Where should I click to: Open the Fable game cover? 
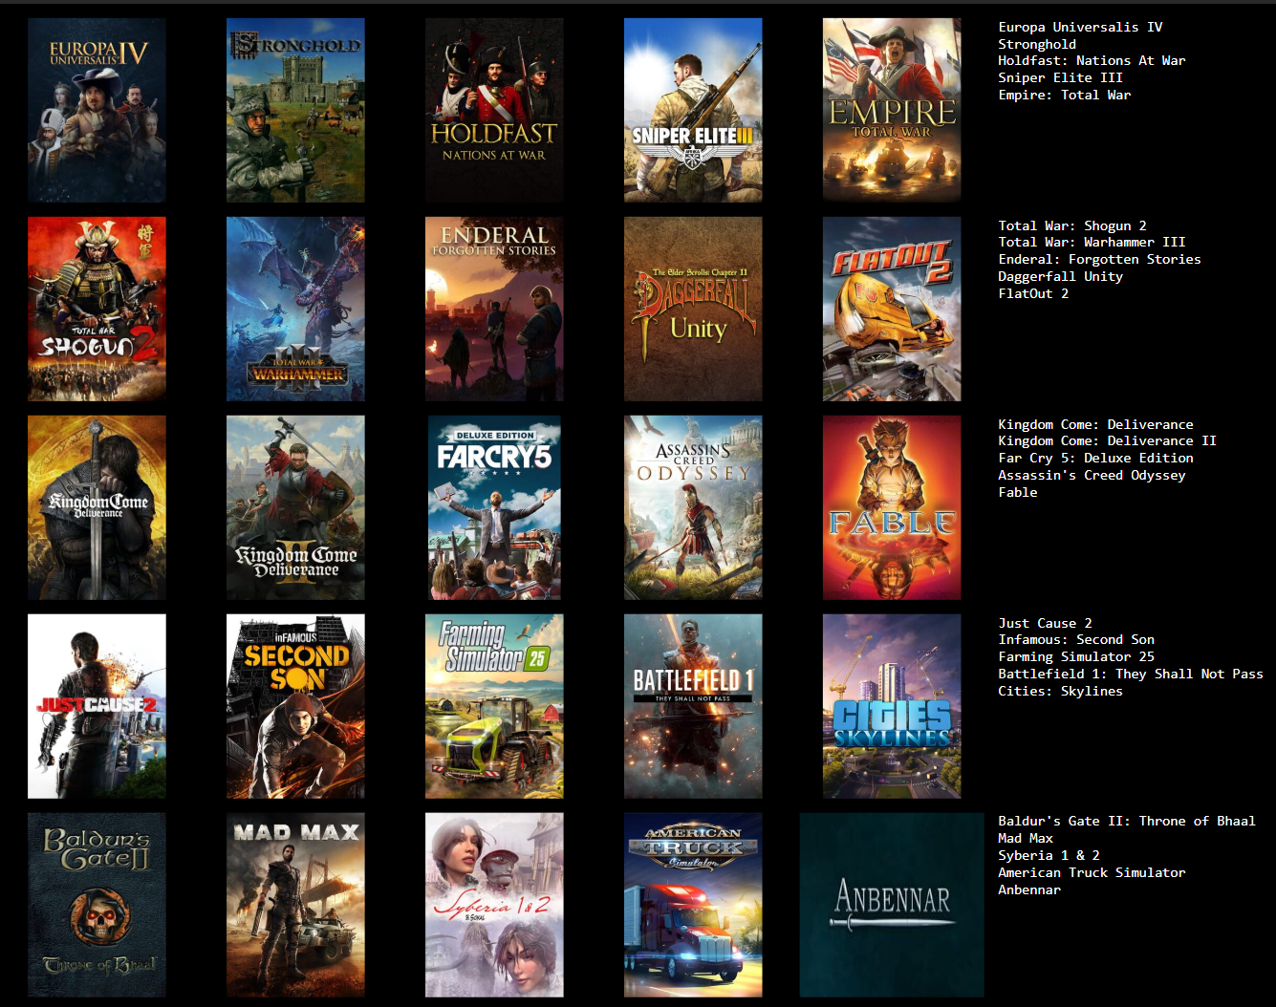coord(892,507)
